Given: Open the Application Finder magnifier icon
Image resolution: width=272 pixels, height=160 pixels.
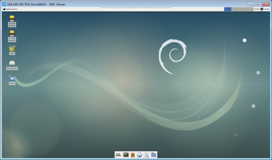Looking at the screenshot, I should coord(146,155).
